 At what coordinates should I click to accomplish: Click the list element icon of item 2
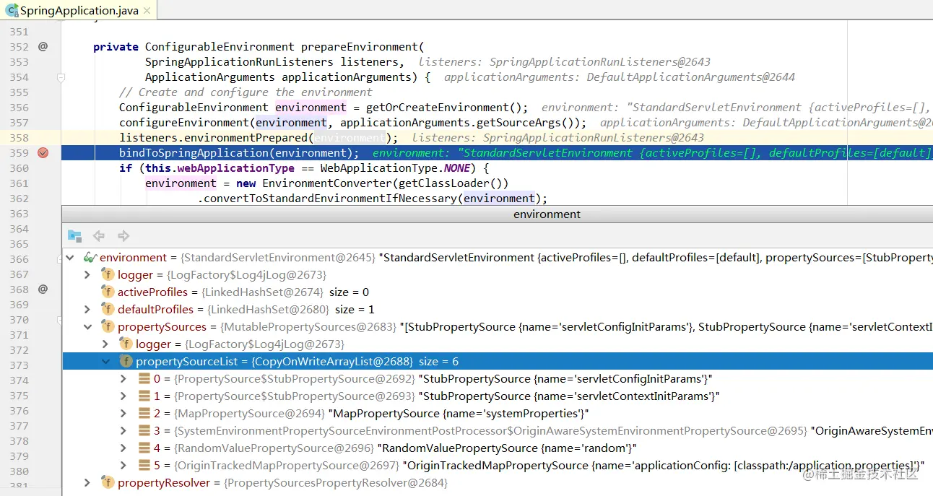point(144,413)
